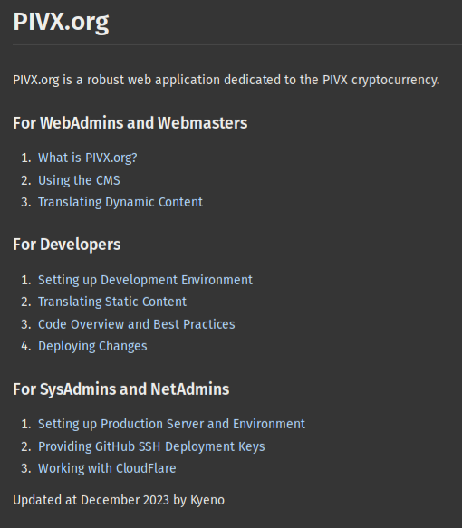Follow the Deploying Changes link
Viewport: 462px width, 528px height.
92,346
